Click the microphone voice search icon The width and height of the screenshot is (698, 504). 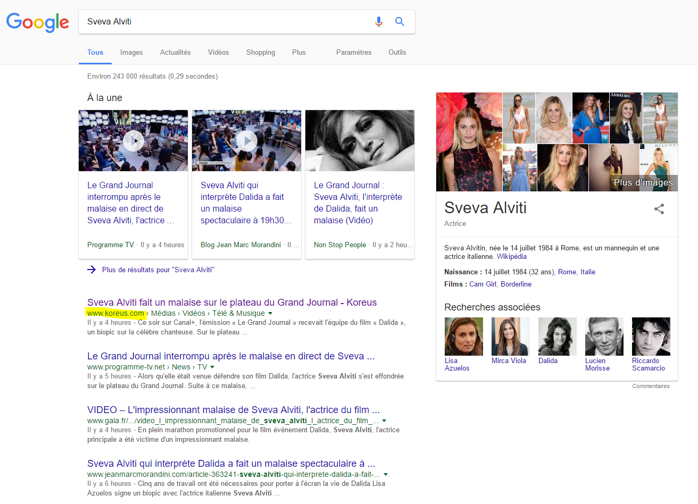point(378,22)
